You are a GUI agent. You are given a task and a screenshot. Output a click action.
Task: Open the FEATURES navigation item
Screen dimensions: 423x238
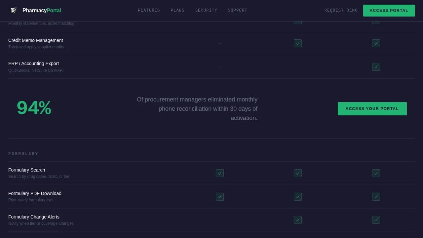(149, 10)
